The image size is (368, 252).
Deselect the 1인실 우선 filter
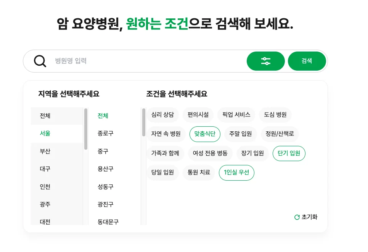pyautogui.click(x=236, y=173)
